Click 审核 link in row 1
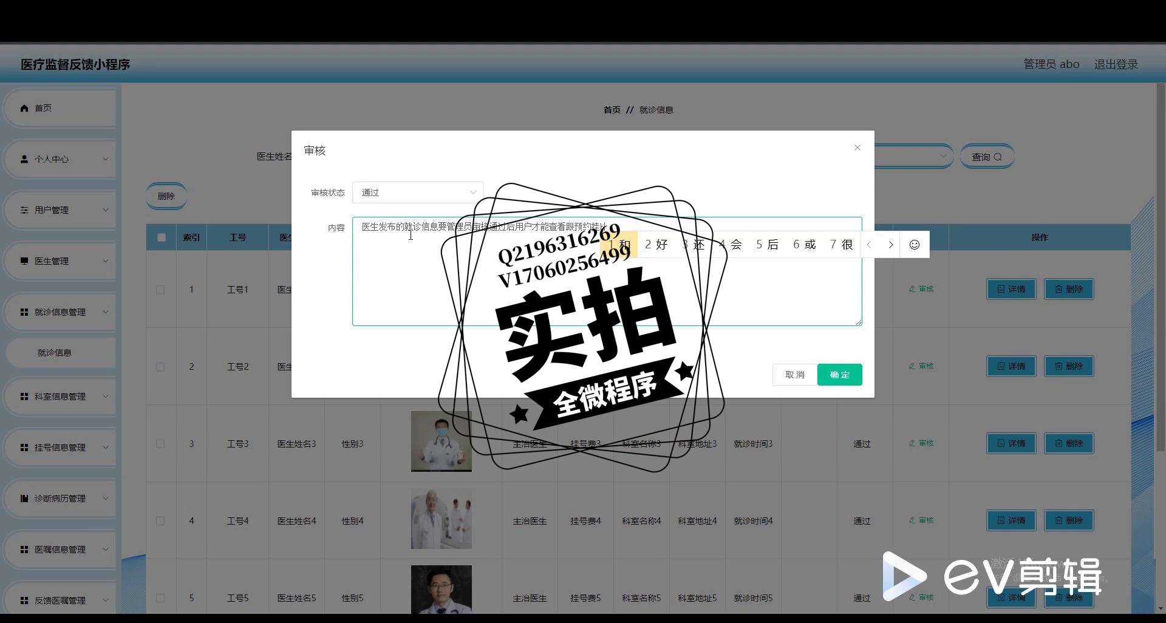The width and height of the screenshot is (1166, 623). 921,289
